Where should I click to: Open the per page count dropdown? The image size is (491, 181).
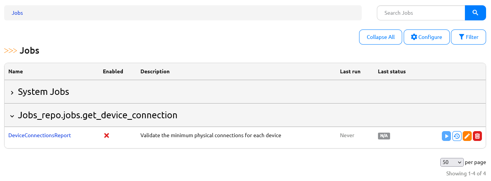click(x=452, y=162)
